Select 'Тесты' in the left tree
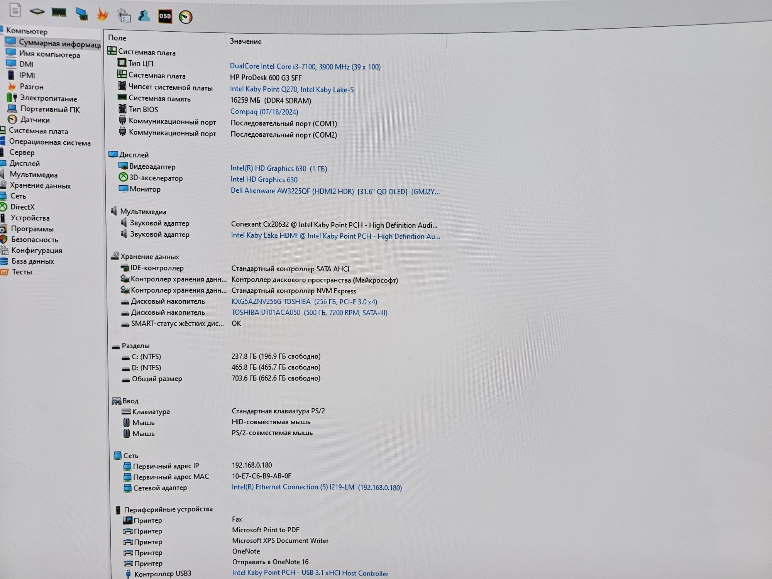The width and height of the screenshot is (772, 579). click(22, 272)
